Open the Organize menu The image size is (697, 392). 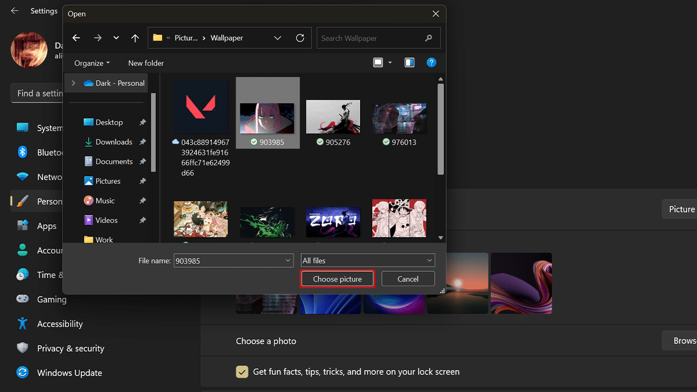tap(92, 63)
